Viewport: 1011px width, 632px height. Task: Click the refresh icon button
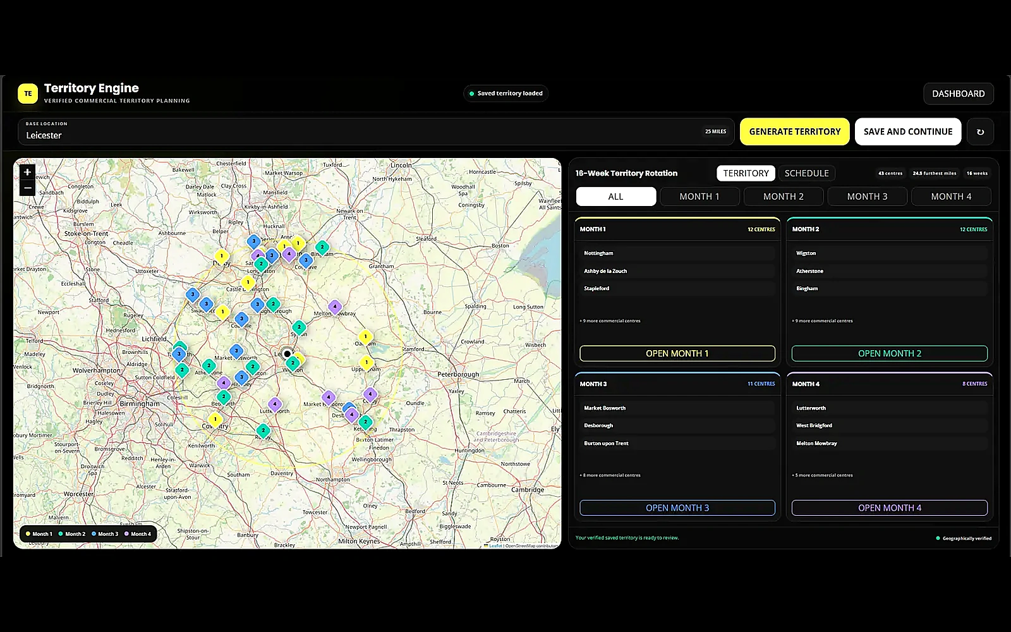980,131
